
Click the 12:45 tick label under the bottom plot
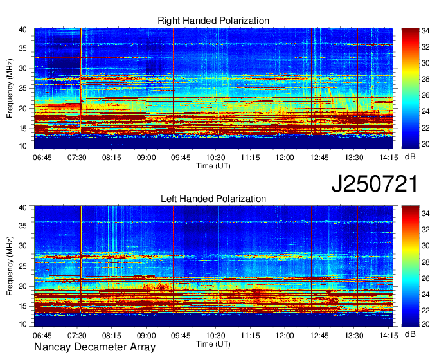tap(319, 336)
